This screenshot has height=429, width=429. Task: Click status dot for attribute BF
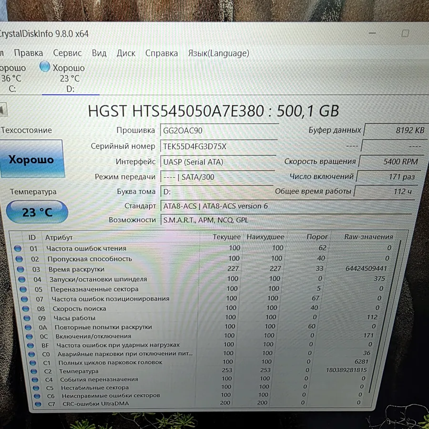coord(31,345)
